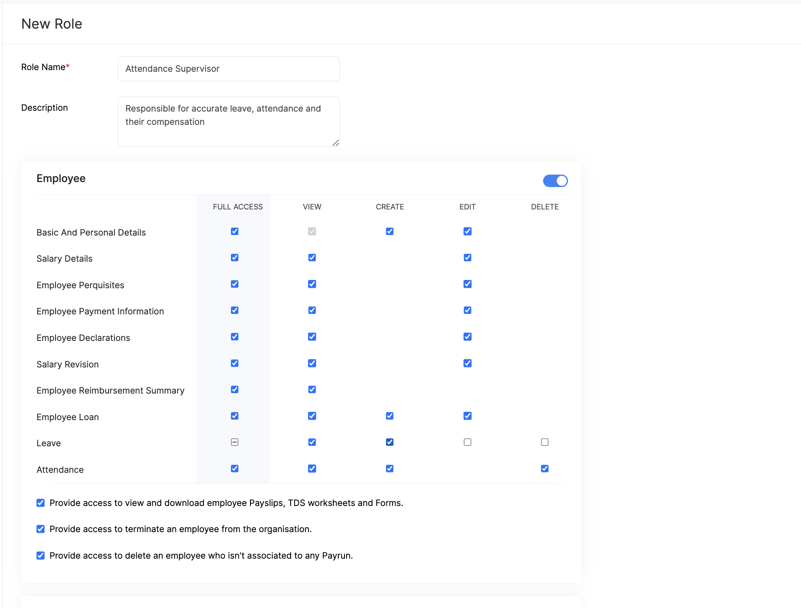Uncheck Full Access for Salary Details
Screen dimensions: 801x608
coord(235,258)
